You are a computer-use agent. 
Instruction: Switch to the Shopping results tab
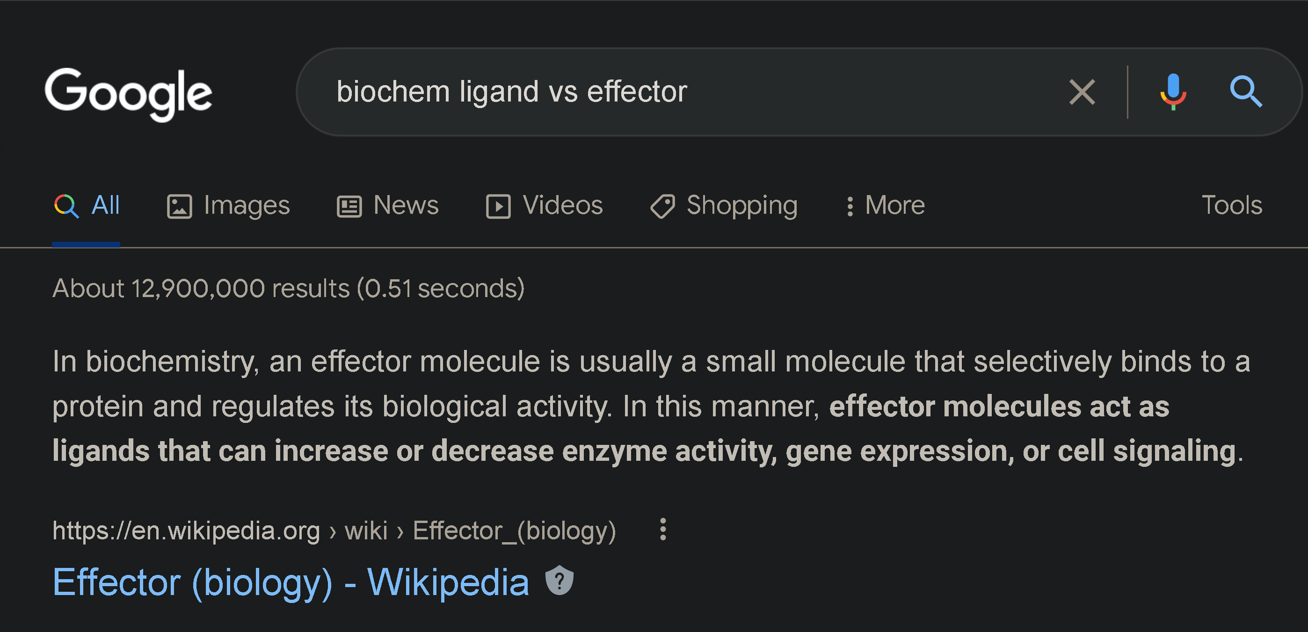pyautogui.click(x=742, y=205)
